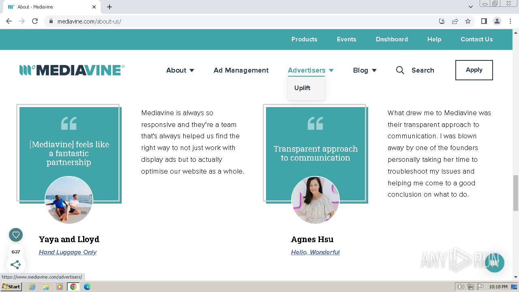Screen dimensions: 519x292
Task: Click the Apply button
Action: point(474,70)
